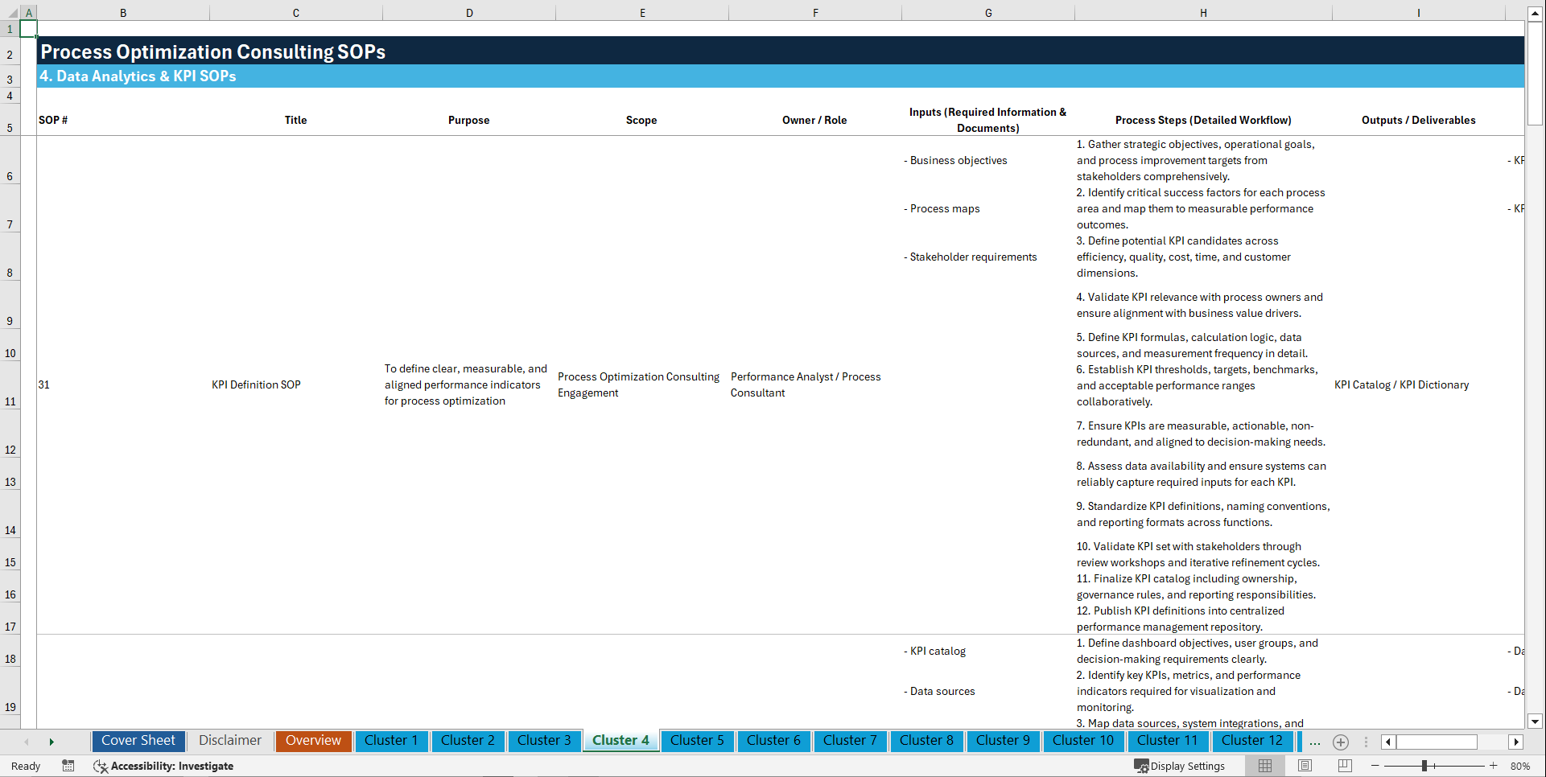
Task: Select column D header
Action: tap(469, 13)
